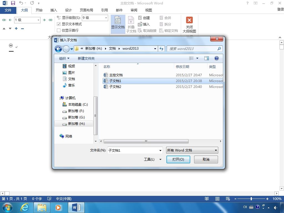Click the volume speaker icon in the system tray
The width and height of the screenshot is (284, 213).
coord(275,207)
